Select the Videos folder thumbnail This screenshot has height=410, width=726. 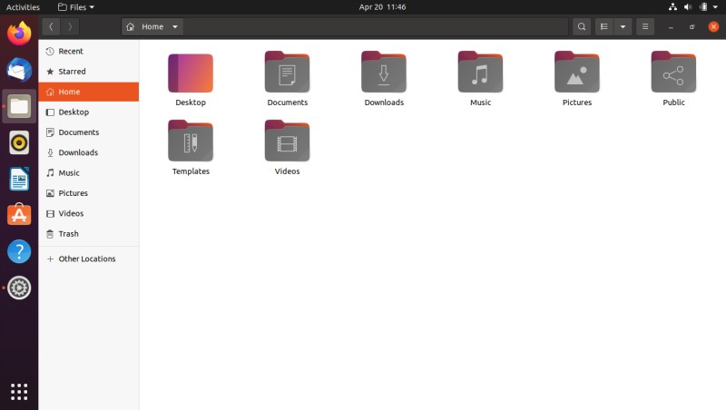tap(287, 141)
